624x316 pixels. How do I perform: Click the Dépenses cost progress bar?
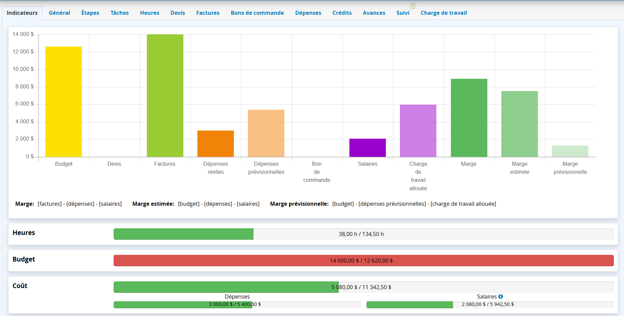(237, 305)
